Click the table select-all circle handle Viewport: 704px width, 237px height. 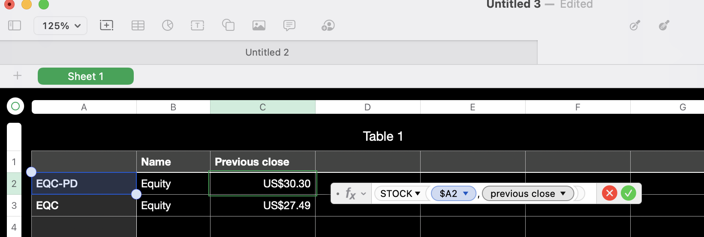(x=15, y=106)
